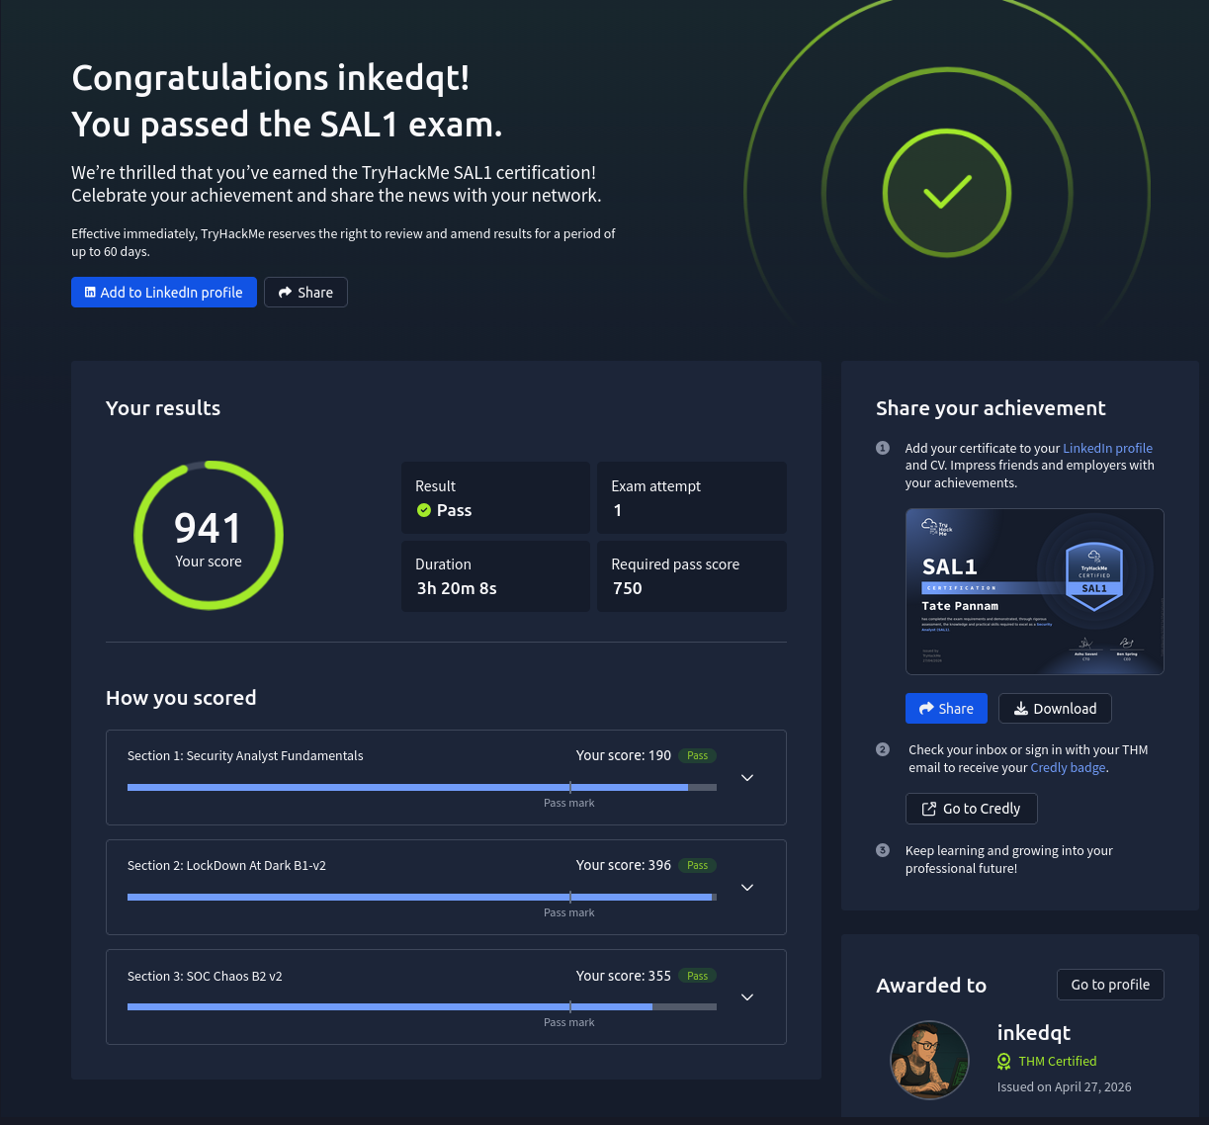Click the Section 1 score progress bar
The image size is (1209, 1125).
(421, 788)
